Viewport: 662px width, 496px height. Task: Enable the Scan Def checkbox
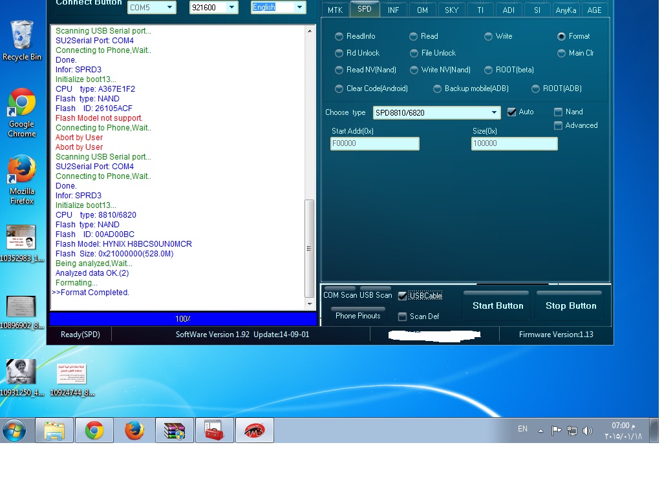402,316
